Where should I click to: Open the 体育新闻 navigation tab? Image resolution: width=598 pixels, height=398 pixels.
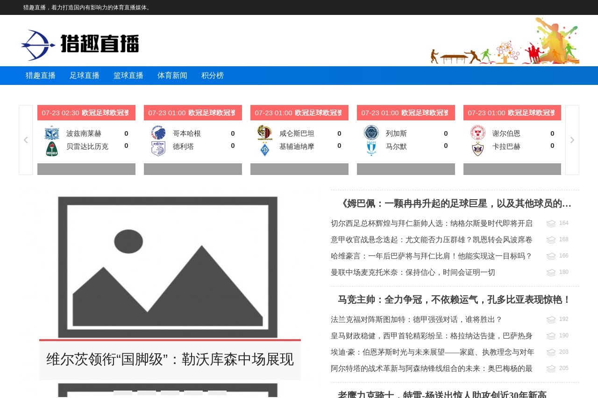[x=172, y=76]
